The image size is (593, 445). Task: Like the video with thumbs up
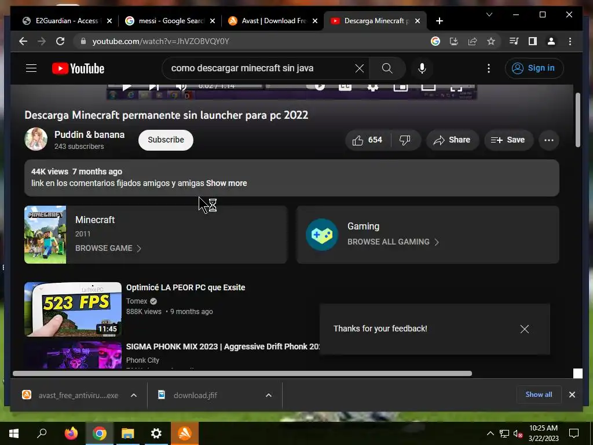click(368, 140)
